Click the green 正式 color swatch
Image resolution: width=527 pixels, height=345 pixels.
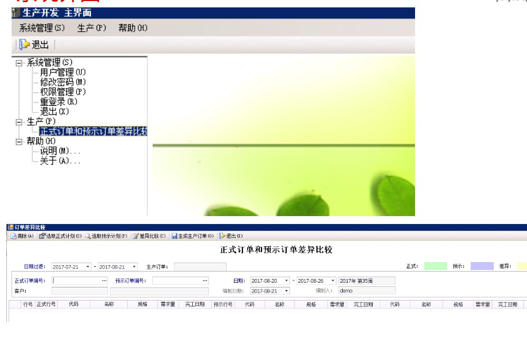point(435,266)
